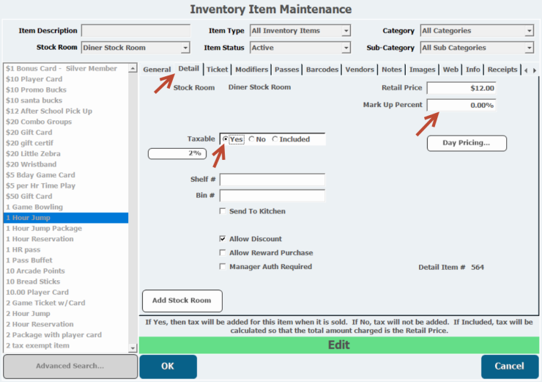Click item list scroll down arrow
The width and height of the screenshot is (542, 382).
133,348
